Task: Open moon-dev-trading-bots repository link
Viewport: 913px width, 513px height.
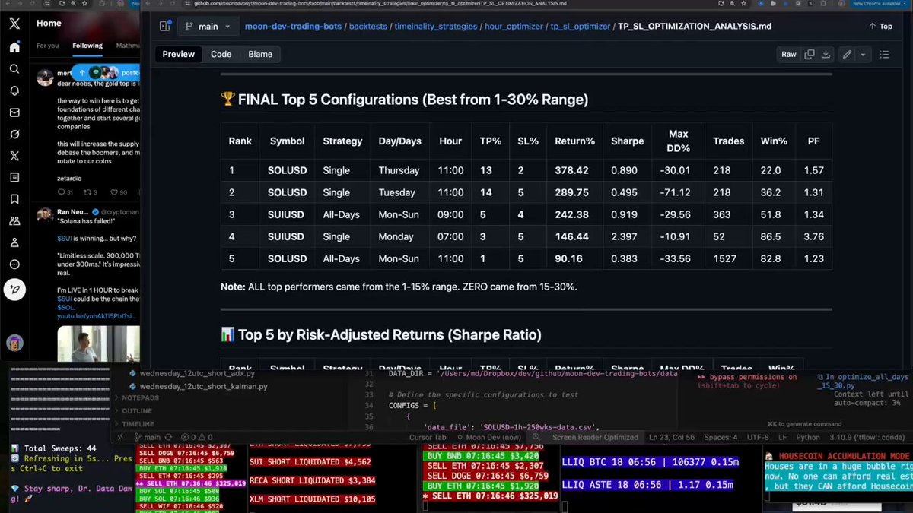Action: click(x=293, y=26)
